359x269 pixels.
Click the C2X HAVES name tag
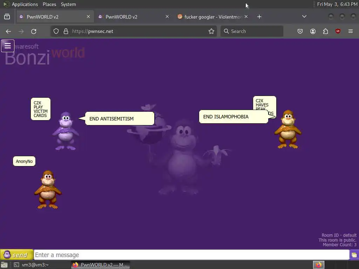click(264, 103)
